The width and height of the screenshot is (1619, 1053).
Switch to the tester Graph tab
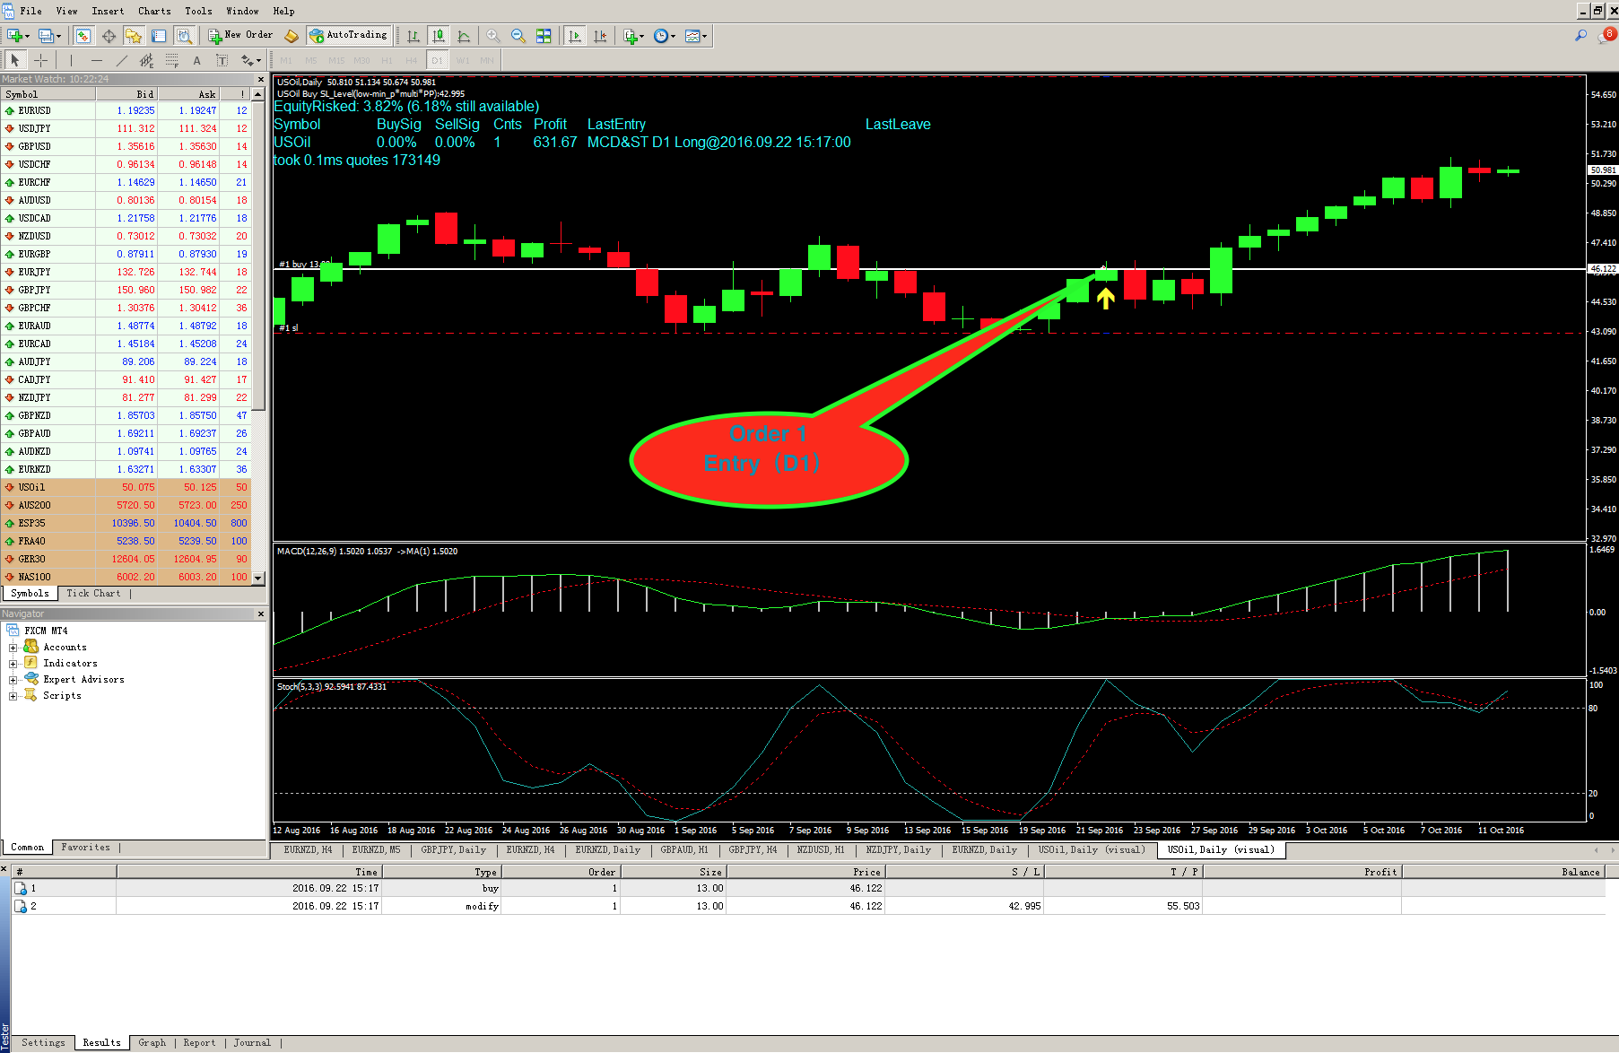tap(152, 1043)
